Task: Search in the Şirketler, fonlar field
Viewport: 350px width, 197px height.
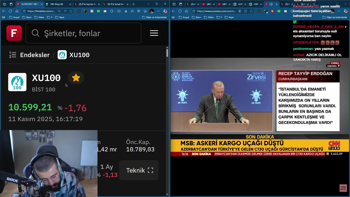Action: pyautogui.click(x=83, y=33)
